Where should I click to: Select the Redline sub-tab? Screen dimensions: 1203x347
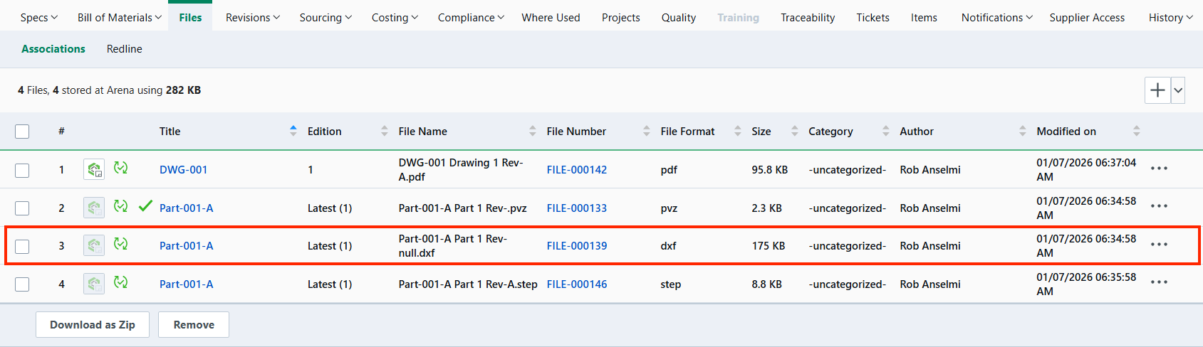pyautogui.click(x=125, y=48)
